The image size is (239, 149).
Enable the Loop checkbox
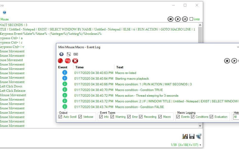tap(191, 19)
